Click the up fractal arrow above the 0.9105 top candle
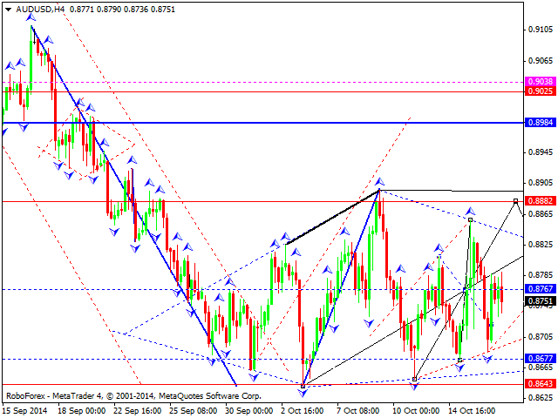Image resolution: width=558 pixels, height=418 pixels. coord(31,17)
